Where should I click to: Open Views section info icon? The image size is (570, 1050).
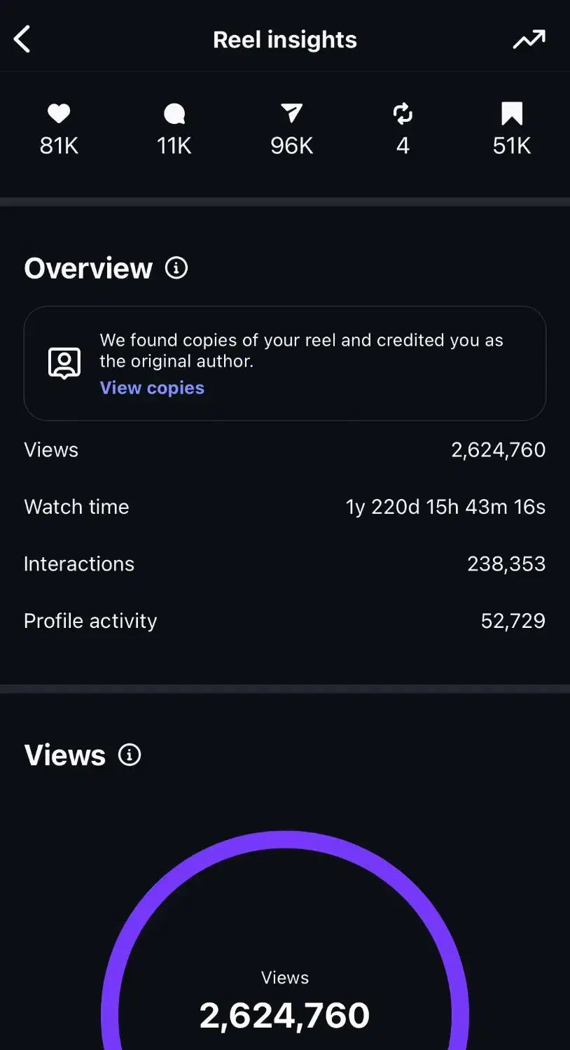pos(130,755)
